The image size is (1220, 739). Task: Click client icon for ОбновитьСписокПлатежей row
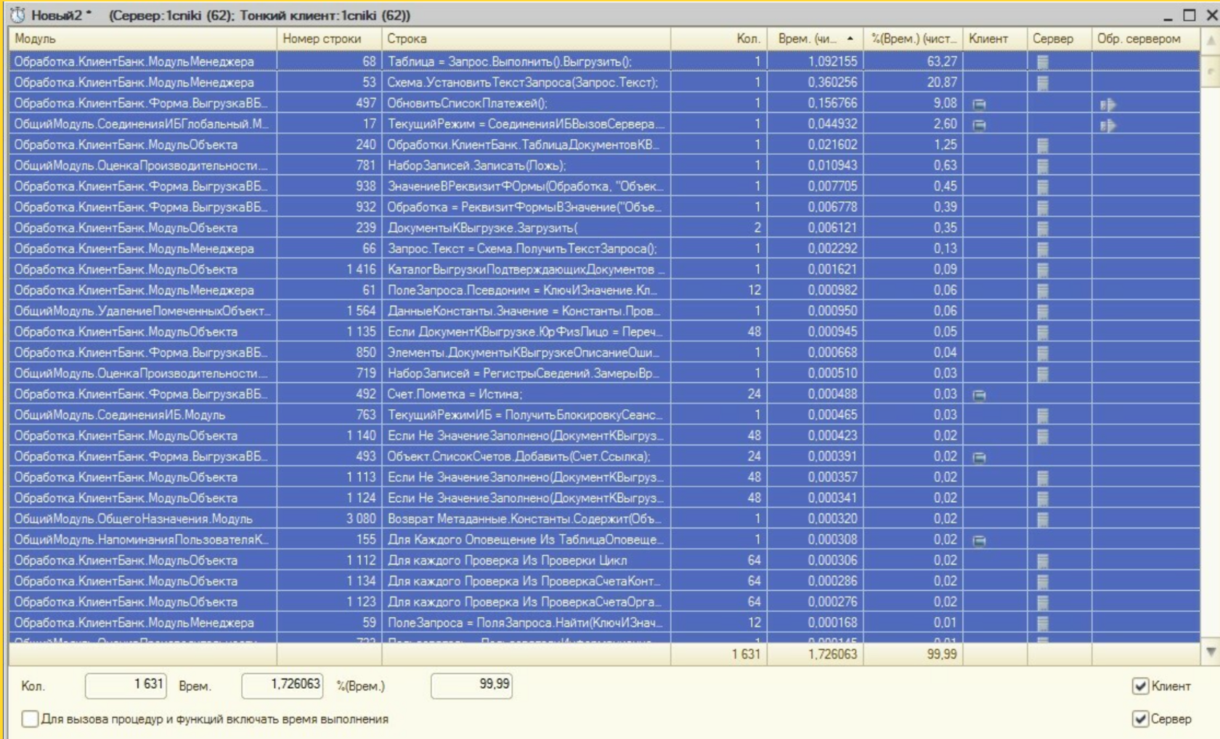[x=979, y=104]
